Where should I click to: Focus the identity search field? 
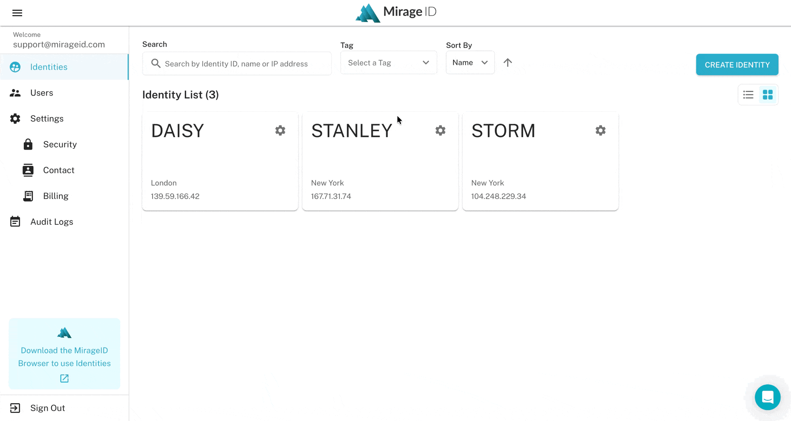point(237,64)
